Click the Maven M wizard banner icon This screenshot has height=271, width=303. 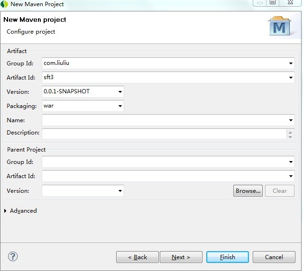tap(279, 26)
